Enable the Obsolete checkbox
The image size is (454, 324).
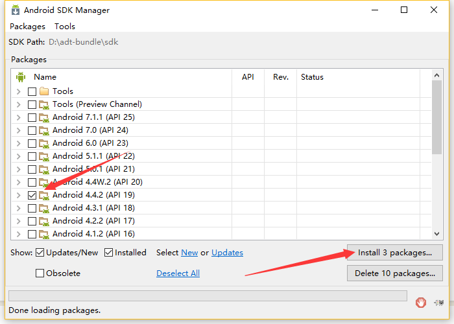click(40, 273)
